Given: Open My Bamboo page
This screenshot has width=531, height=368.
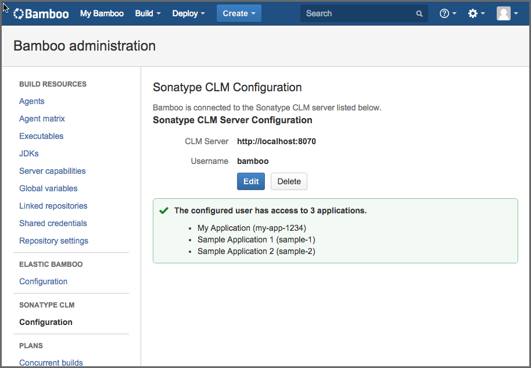Looking at the screenshot, I should 102,13.
